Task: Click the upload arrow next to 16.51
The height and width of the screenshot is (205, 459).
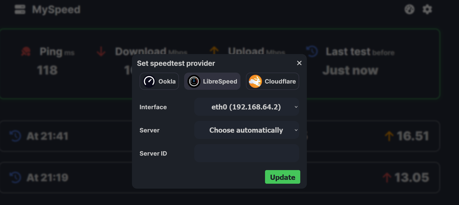Action: (389, 136)
